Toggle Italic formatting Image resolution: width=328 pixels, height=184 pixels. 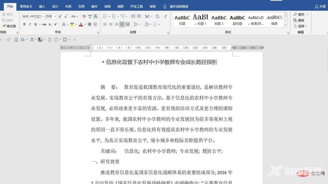[x=30, y=24]
